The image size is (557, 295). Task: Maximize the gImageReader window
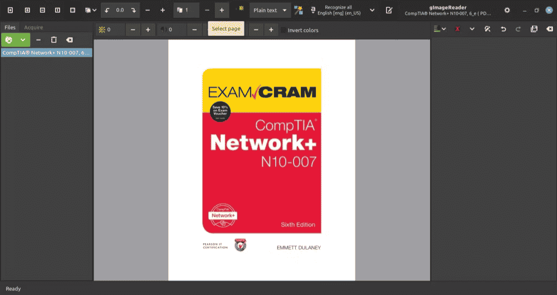tap(537, 10)
